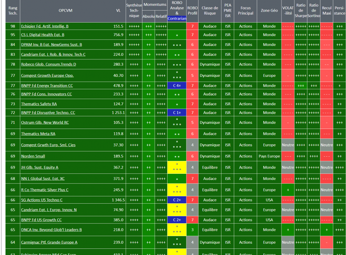Click the ROBO Profil column header

[x=192, y=11]
